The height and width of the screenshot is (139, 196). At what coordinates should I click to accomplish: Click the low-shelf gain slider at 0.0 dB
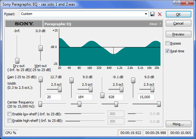point(135,114)
